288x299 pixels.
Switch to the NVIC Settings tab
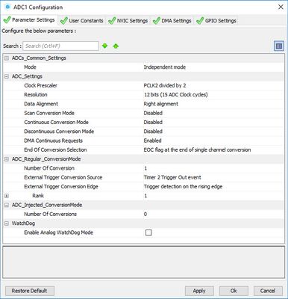point(128,21)
